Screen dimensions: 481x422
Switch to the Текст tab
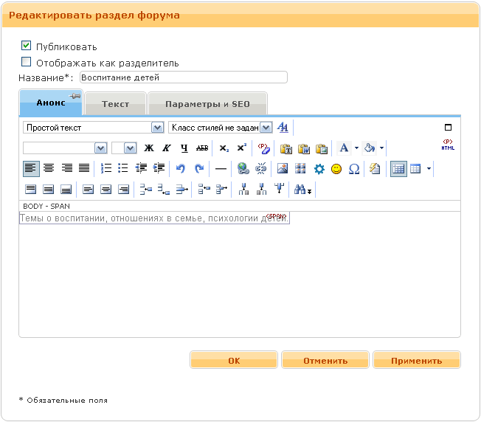coord(115,104)
